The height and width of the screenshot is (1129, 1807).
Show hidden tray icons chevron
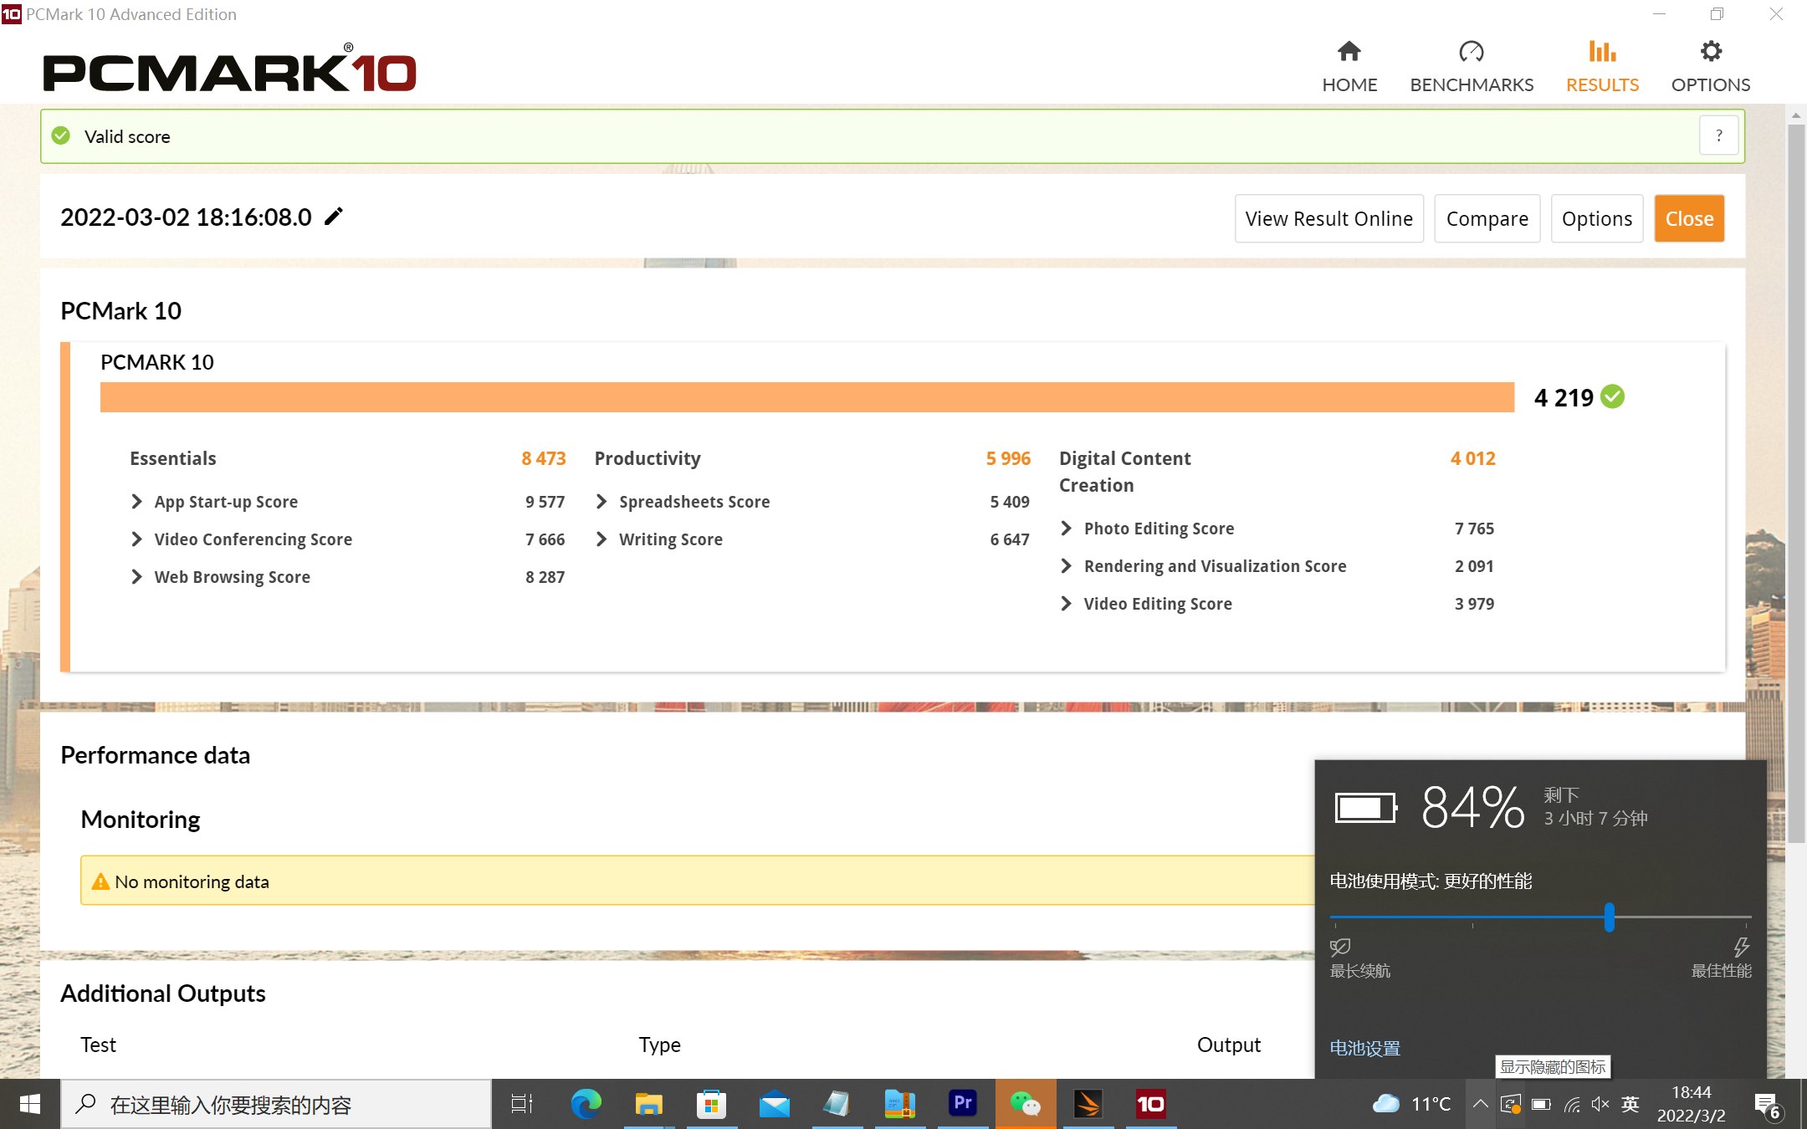(1480, 1104)
